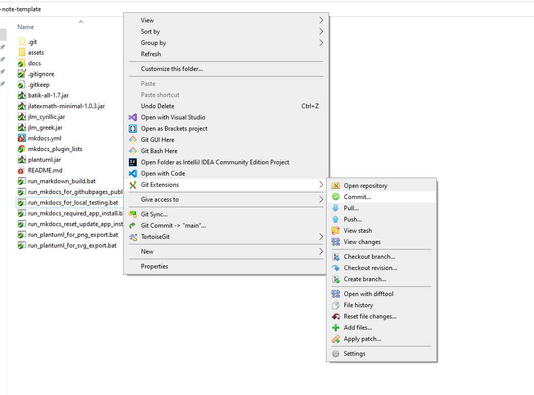Click the Checkout revision icon
This screenshot has width=534, height=395.
pyautogui.click(x=335, y=268)
